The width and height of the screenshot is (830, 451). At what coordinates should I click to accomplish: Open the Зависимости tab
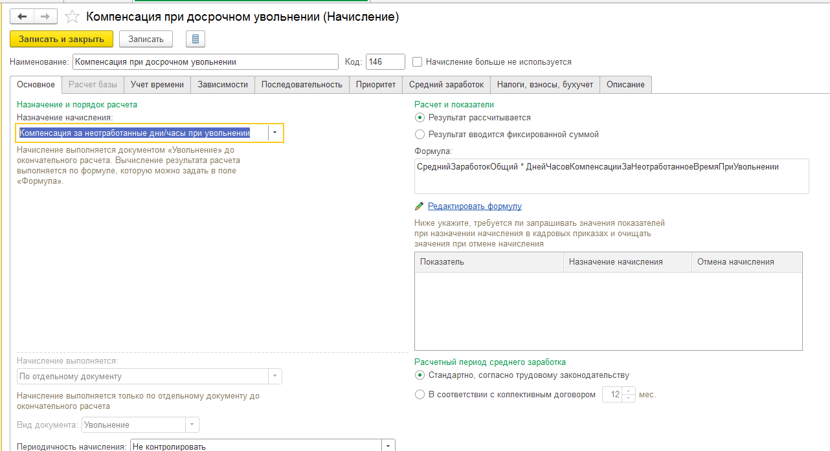tap(223, 85)
